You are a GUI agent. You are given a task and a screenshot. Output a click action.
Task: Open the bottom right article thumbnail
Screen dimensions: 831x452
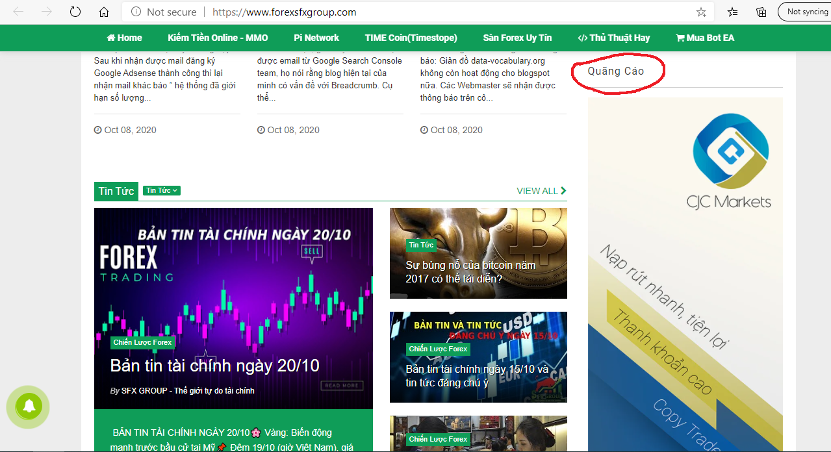[x=478, y=434]
